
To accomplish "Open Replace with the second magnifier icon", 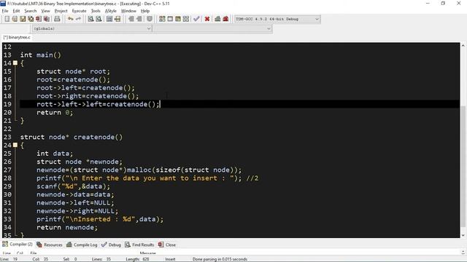I will tap(99, 19).
